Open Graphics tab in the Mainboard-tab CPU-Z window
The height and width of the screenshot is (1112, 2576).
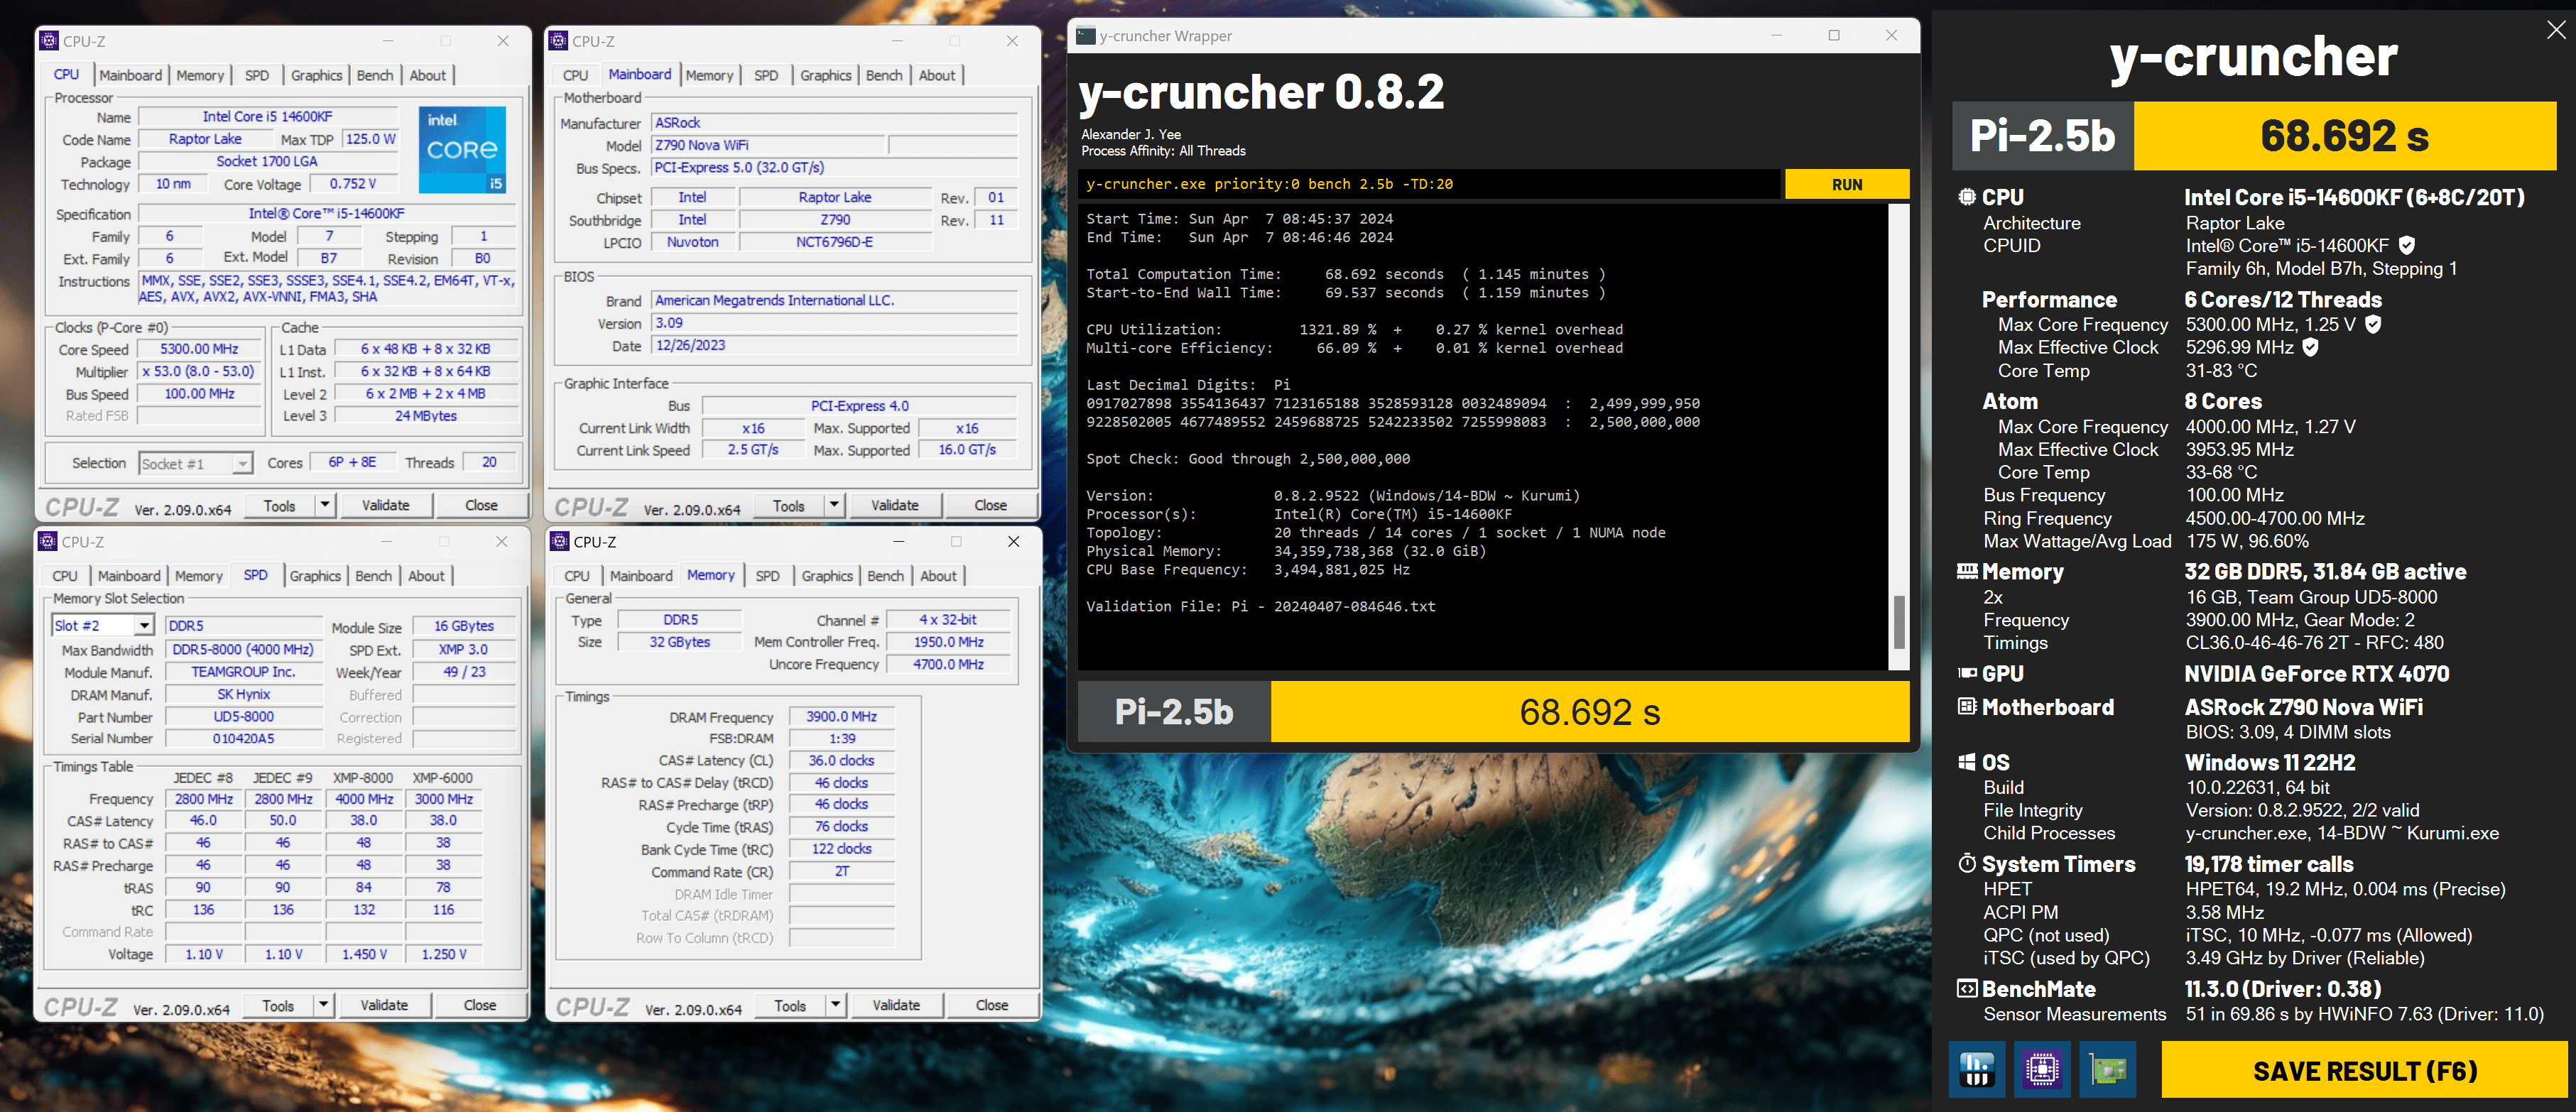(x=825, y=75)
